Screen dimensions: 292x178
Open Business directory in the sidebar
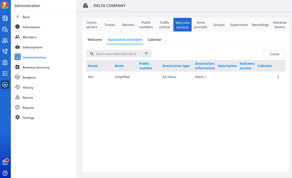click(36, 67)
